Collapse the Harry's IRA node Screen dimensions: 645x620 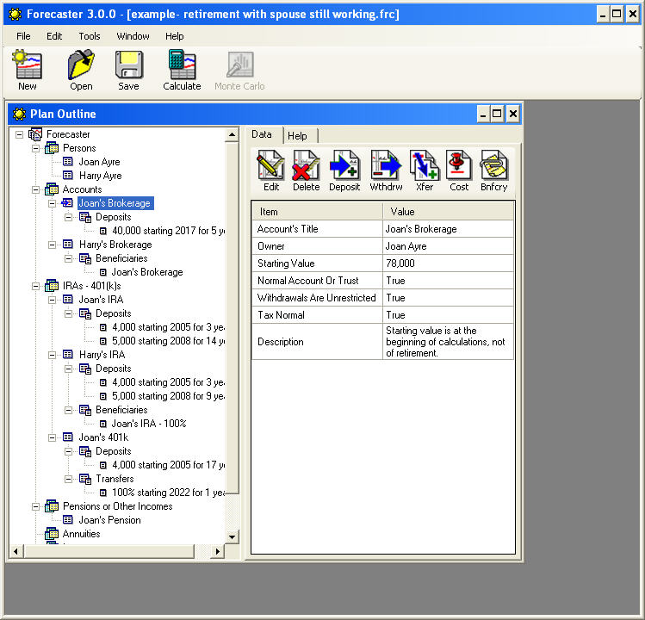(53, 355)
